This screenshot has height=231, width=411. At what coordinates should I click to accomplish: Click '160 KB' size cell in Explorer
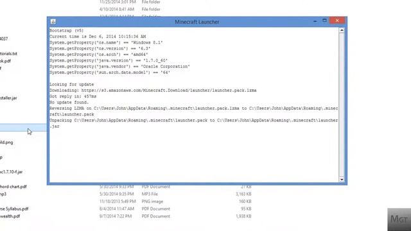pyautogui.click(x=245, y=201)
